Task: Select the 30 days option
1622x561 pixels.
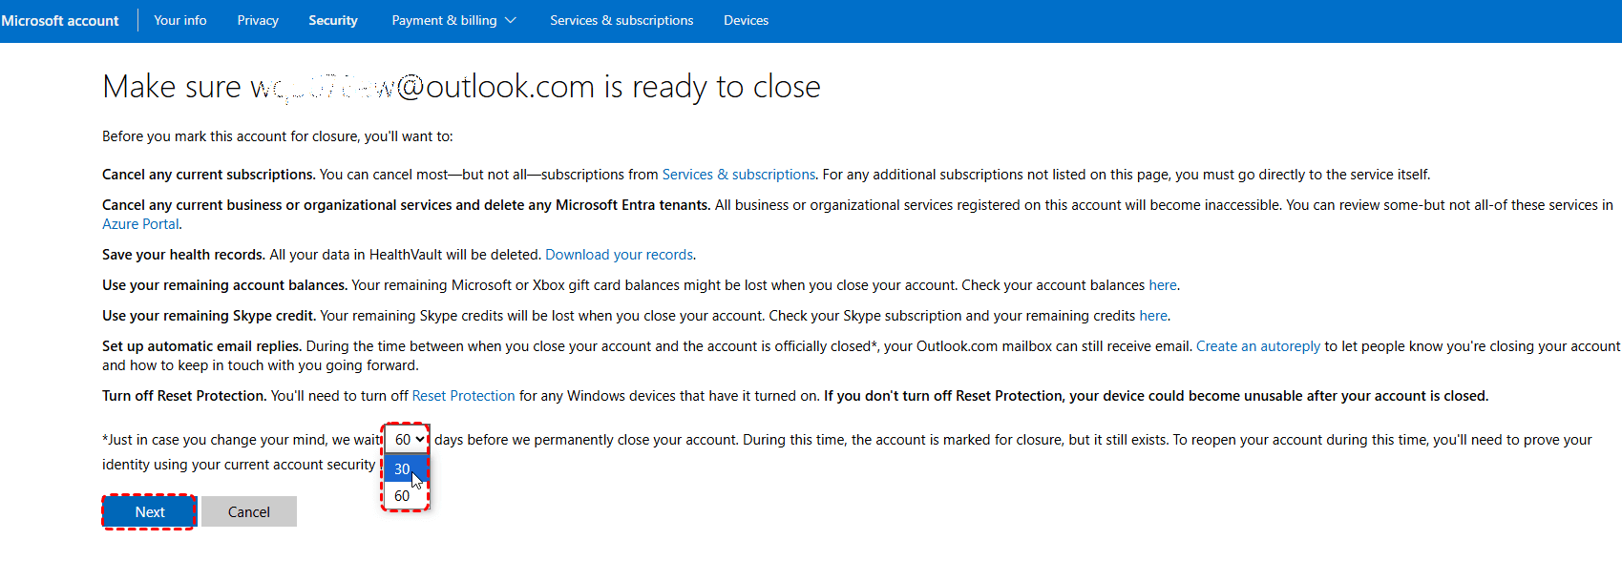Action: pyautogui.click(x=403, y=469)
